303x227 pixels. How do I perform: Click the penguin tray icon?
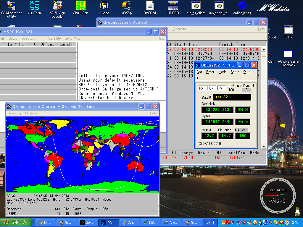[x=260, y=223]
